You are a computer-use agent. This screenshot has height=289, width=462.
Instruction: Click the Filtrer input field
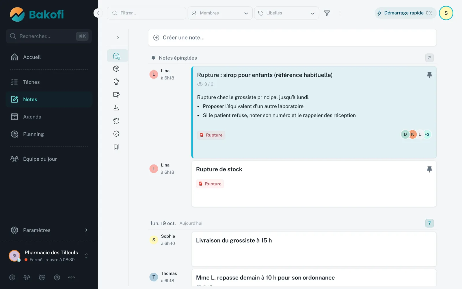(x=146, y=13)
